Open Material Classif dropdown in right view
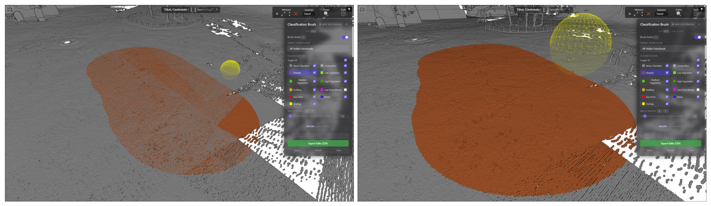This screenshot has height=206, width=711. [661, 14]
